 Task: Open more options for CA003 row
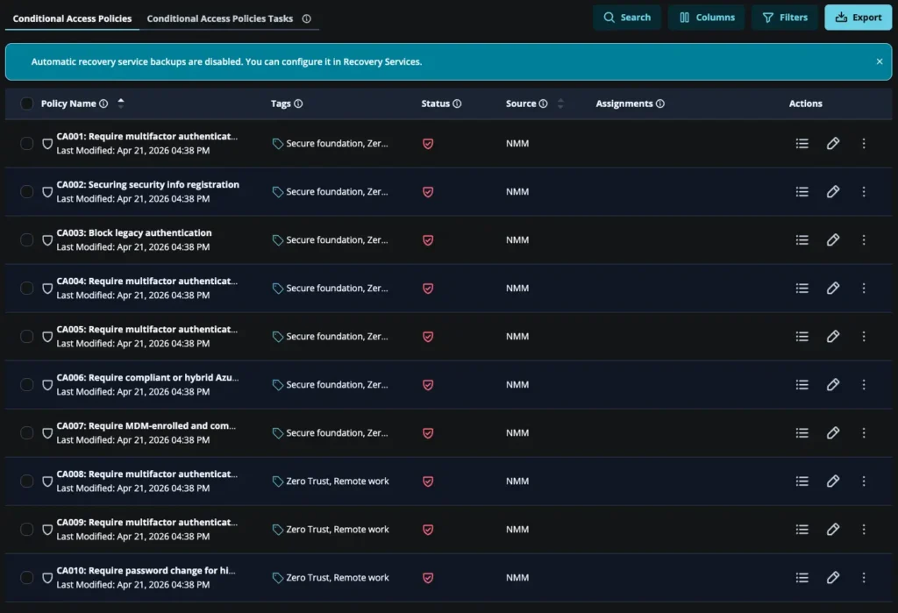(x=864, y=239)
